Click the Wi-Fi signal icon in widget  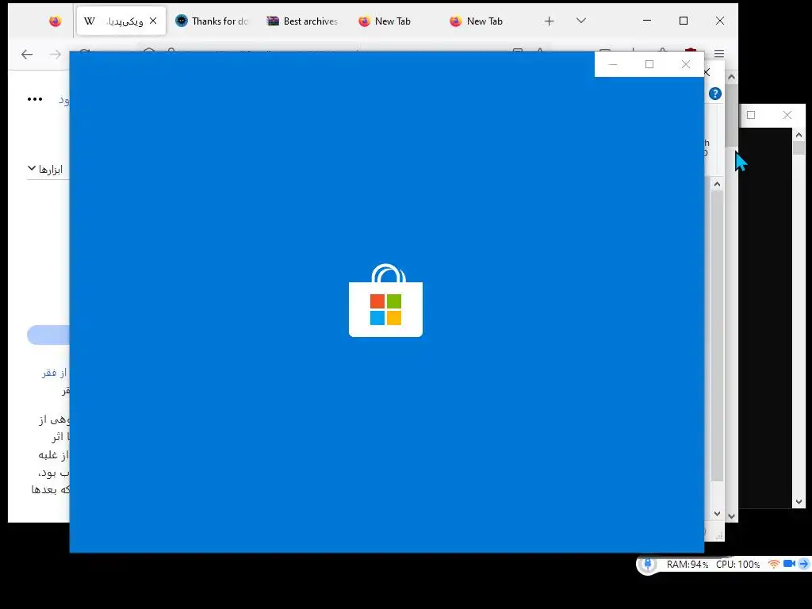774,564
